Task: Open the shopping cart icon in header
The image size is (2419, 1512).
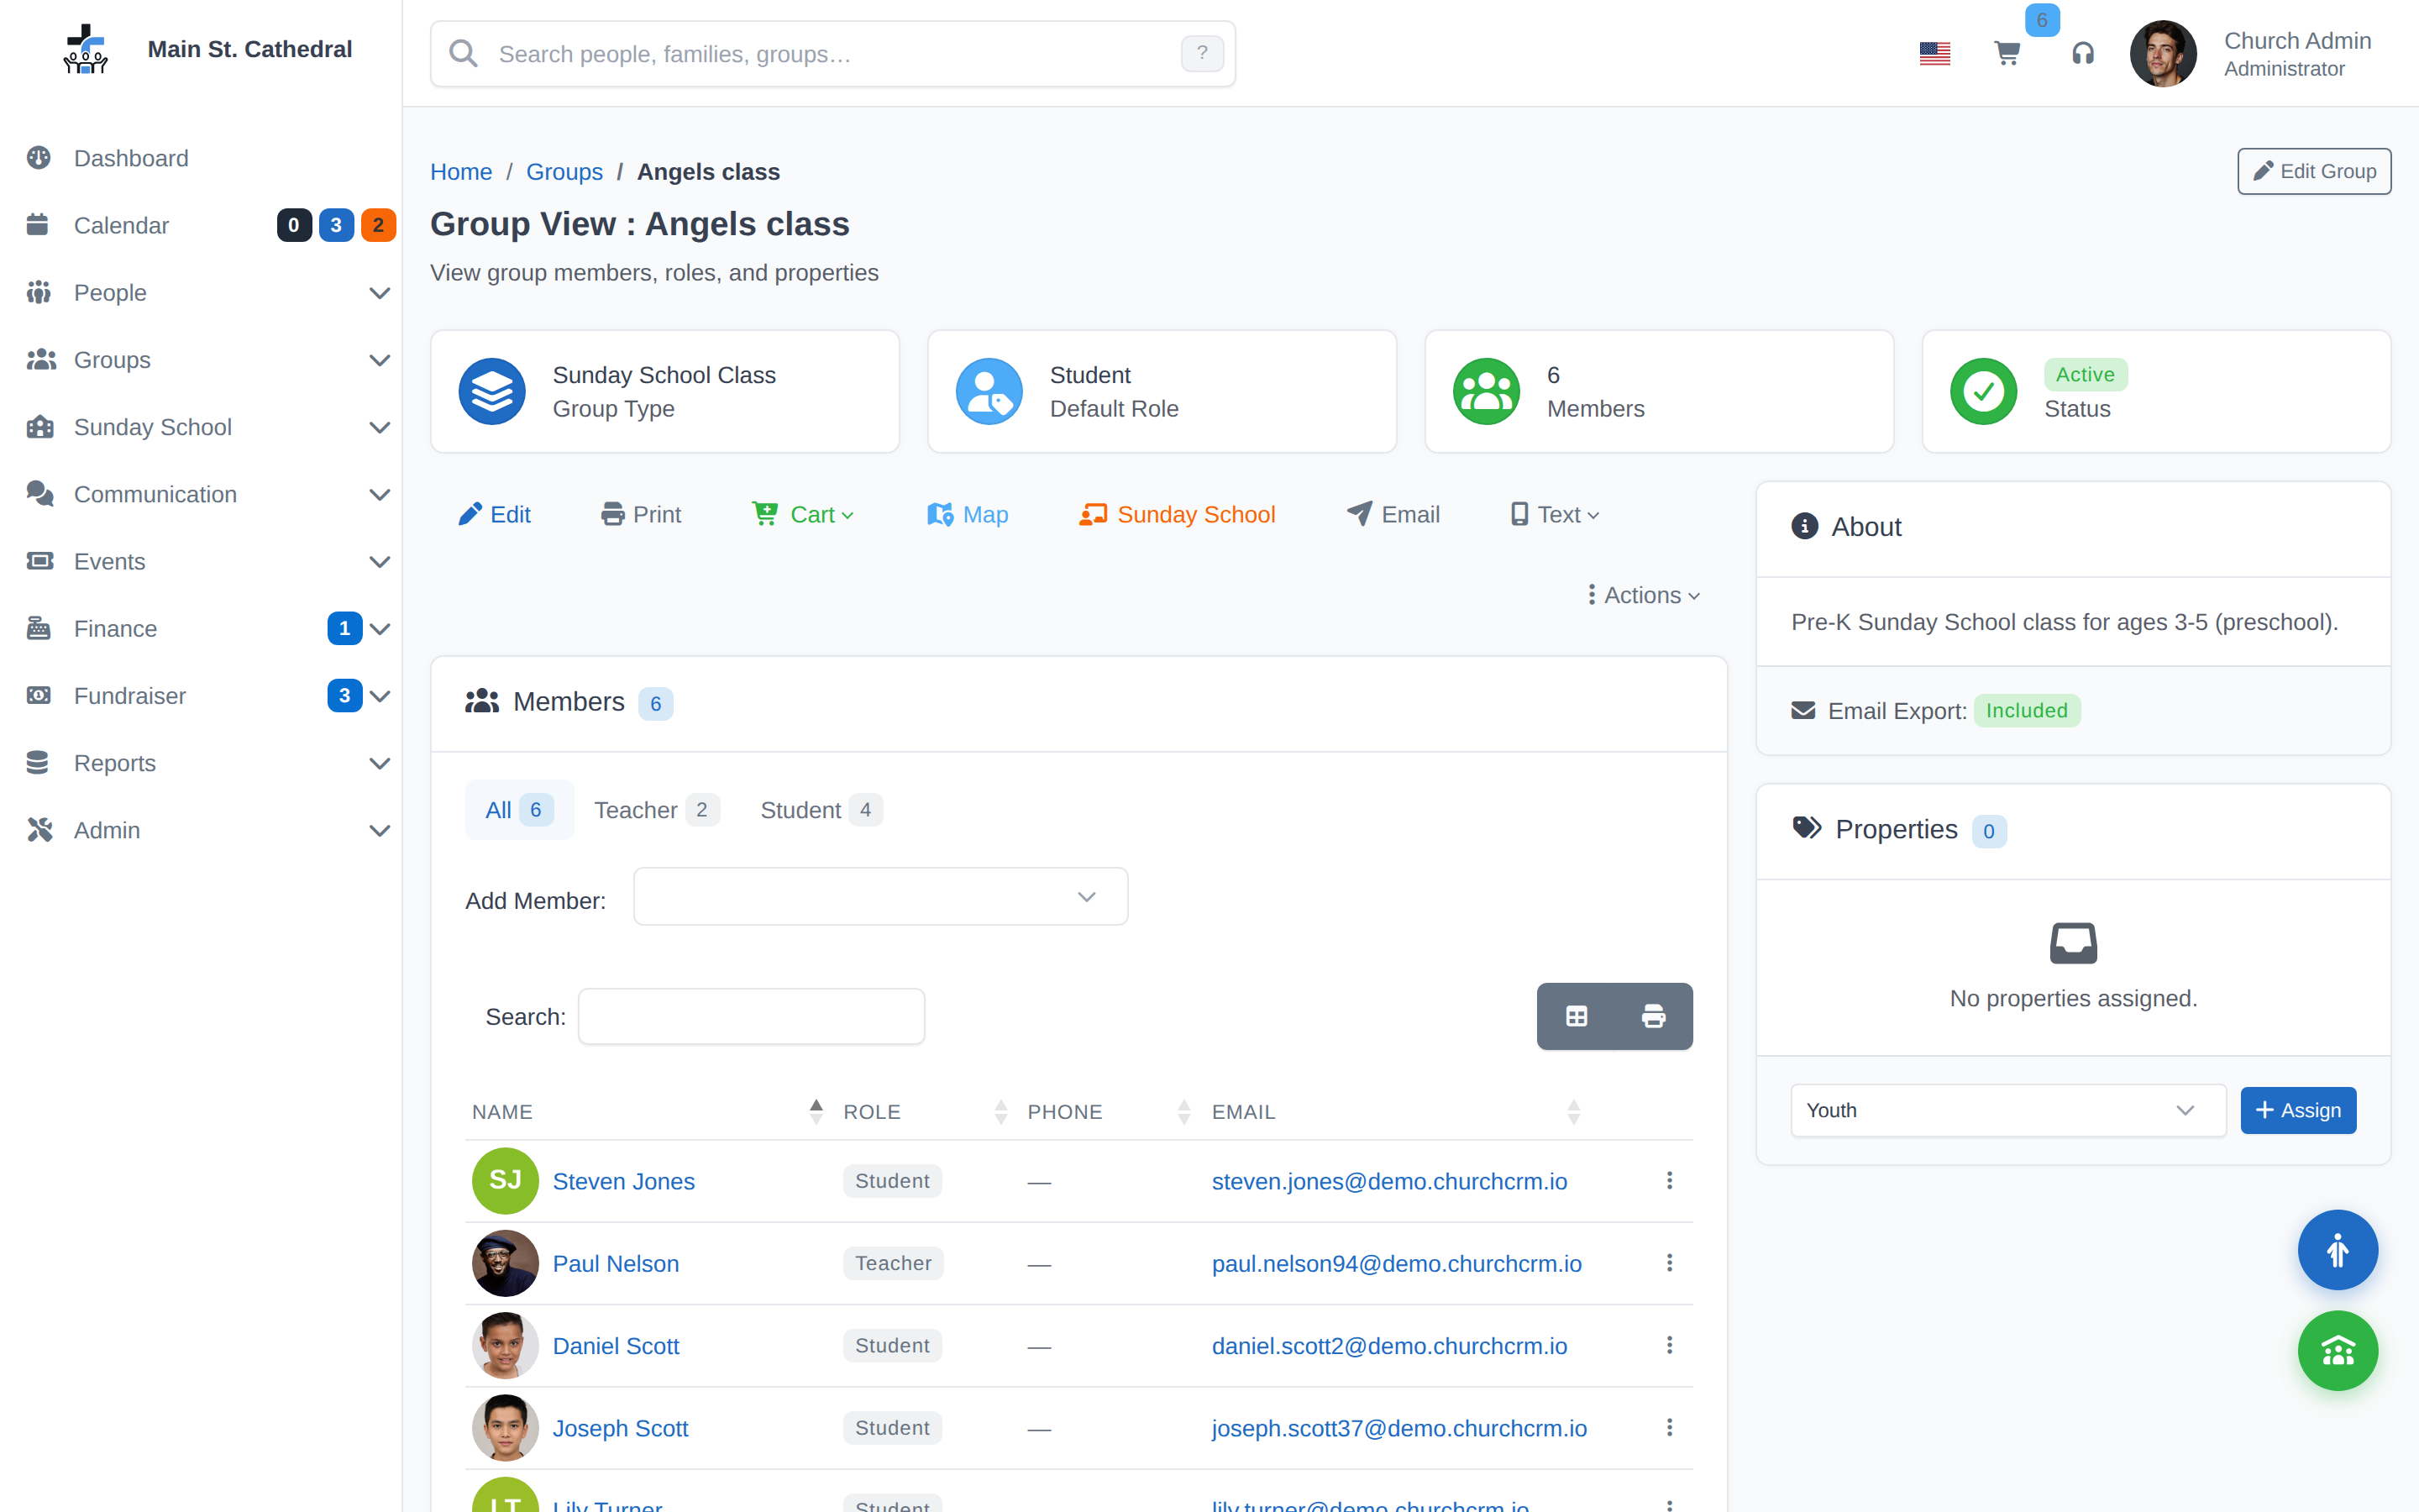Action: (2007, 53)
